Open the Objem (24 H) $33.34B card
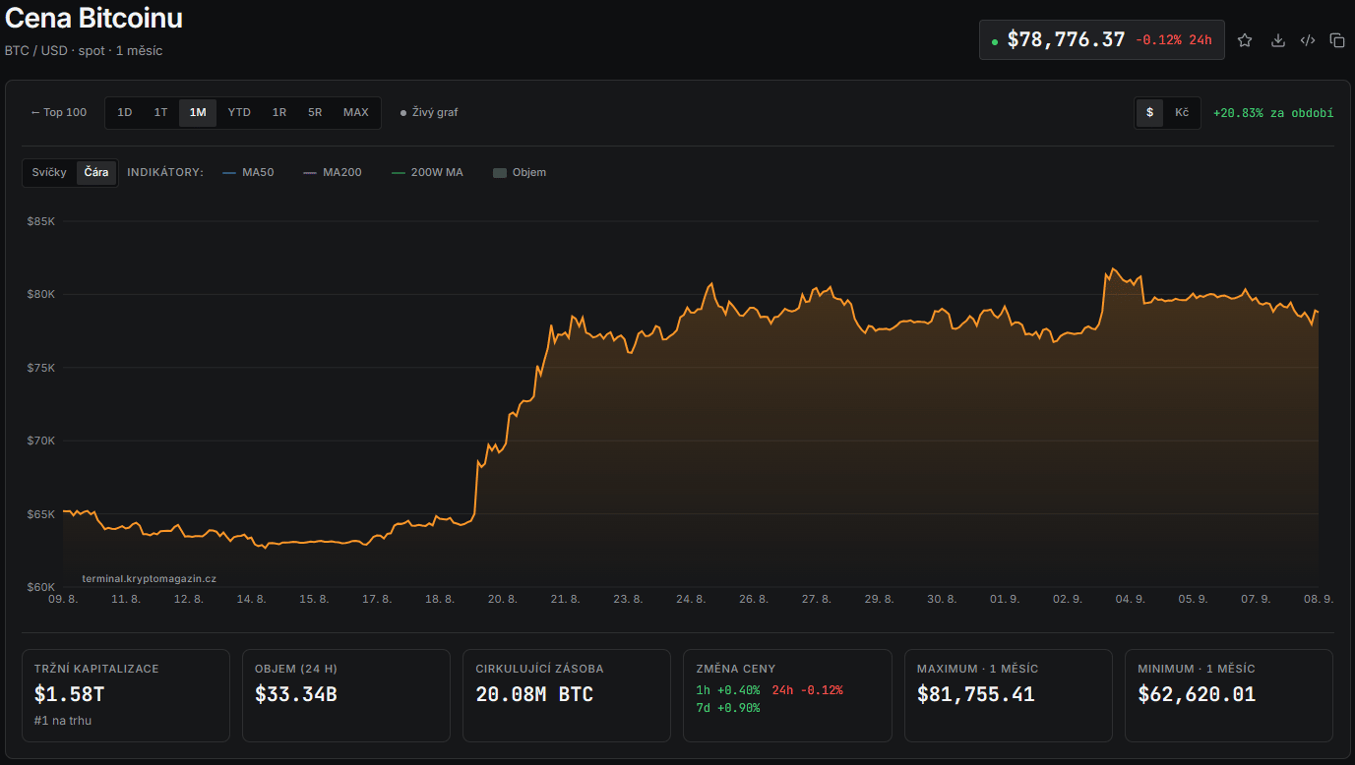Viewport: 1355px width, 765px height. pyautogui.click(x=346, y=695)
